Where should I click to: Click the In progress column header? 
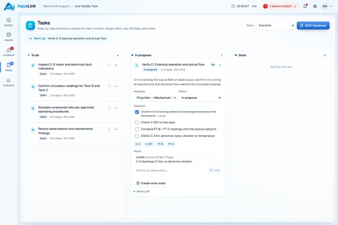coord(143,55)
